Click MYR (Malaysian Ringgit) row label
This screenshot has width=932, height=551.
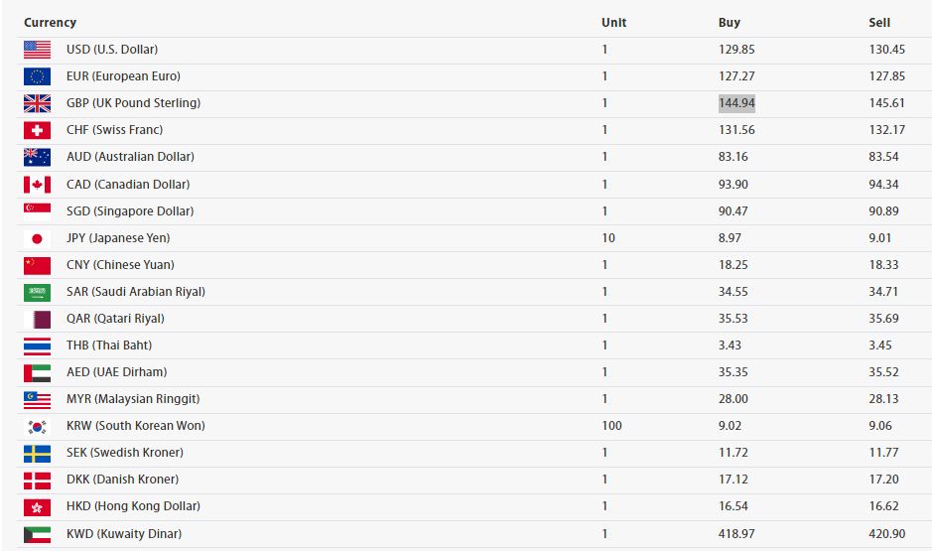(133, 399)
